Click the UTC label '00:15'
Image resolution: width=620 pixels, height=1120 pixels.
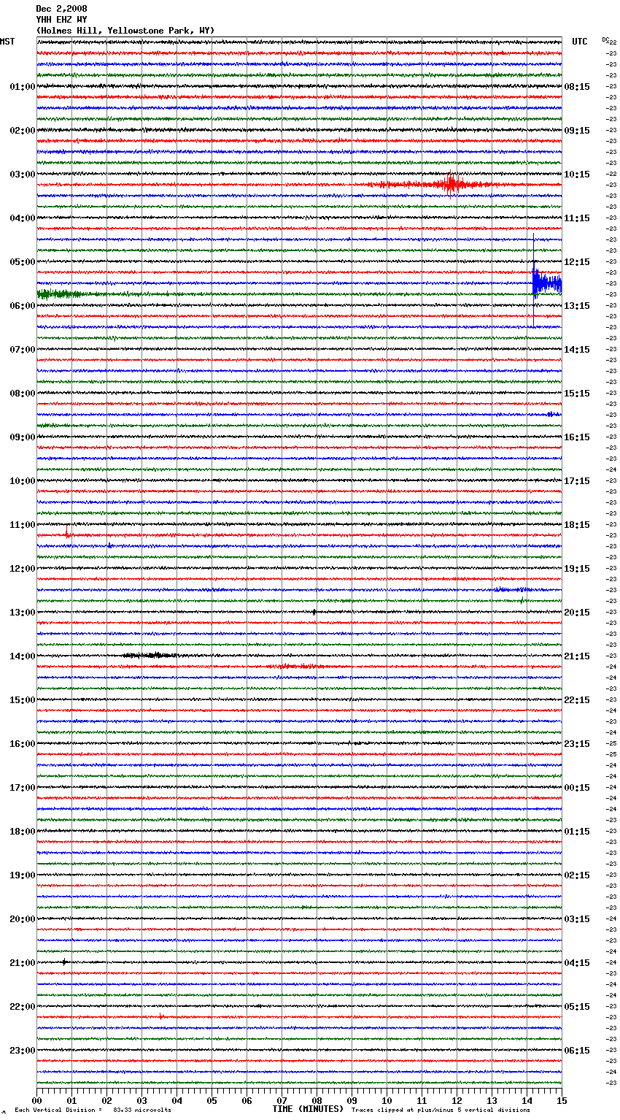(577, 788)
